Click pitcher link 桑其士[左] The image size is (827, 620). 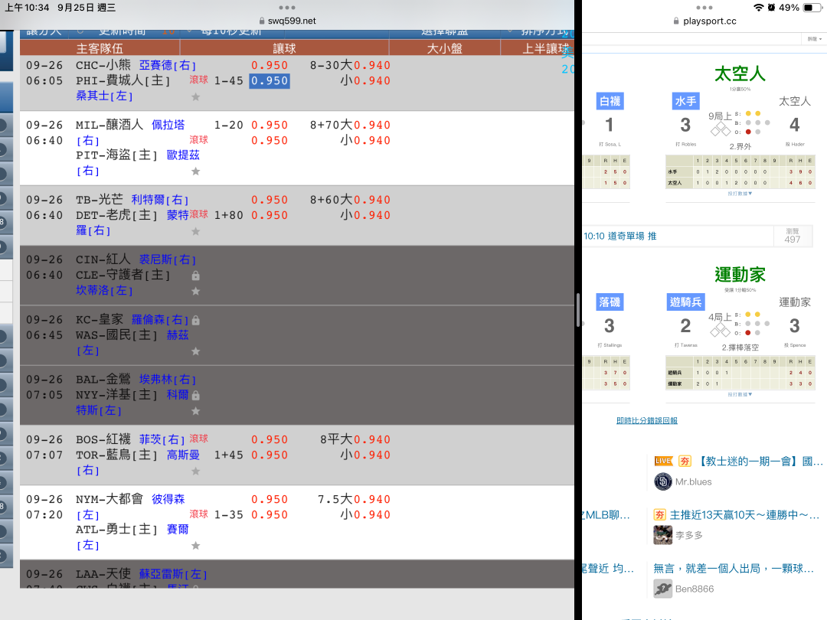click(x=104, y=96)
